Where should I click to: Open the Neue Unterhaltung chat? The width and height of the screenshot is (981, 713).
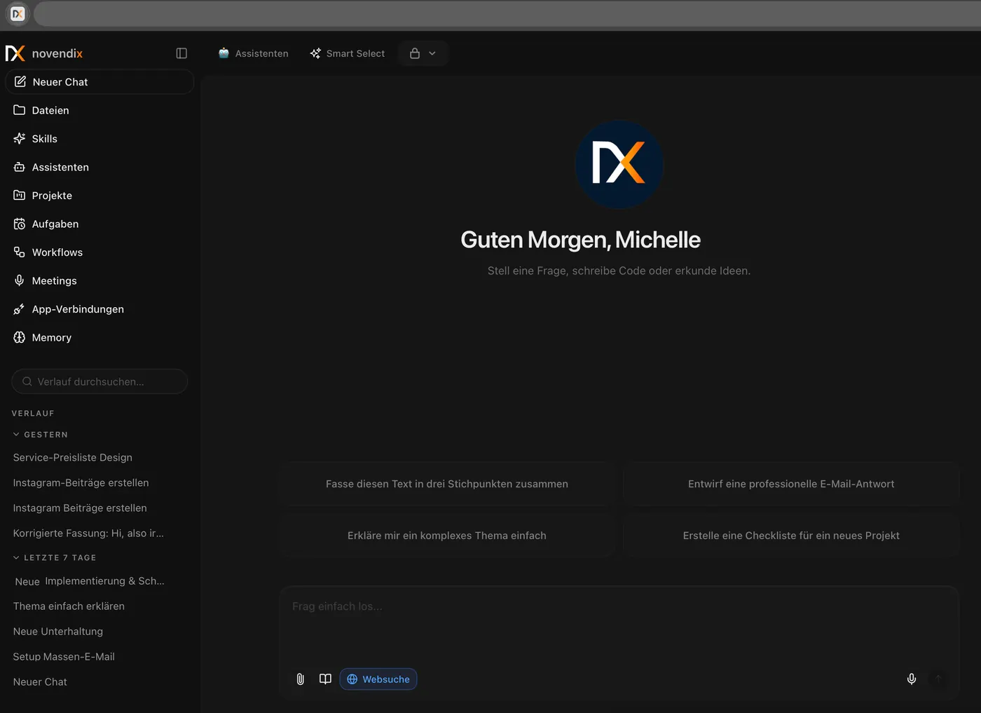click(x=58, y=631)
